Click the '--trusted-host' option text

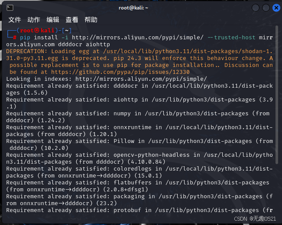231,38
